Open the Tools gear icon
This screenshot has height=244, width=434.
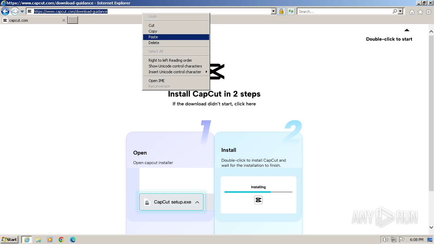(x=429, y=12)
